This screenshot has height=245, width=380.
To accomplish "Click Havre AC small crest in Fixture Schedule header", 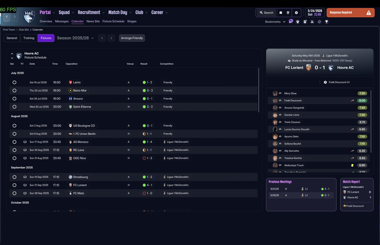I will (19, 56).
